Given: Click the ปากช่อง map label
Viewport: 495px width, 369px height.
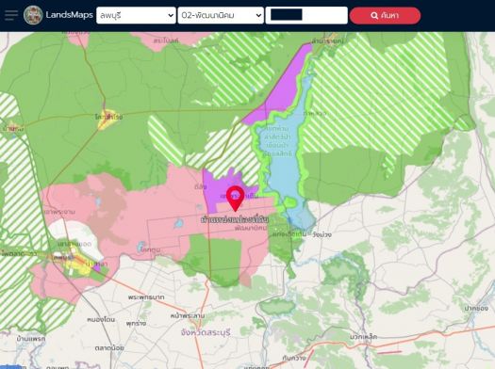Looking at the screenshot, I should pos(476,308).
